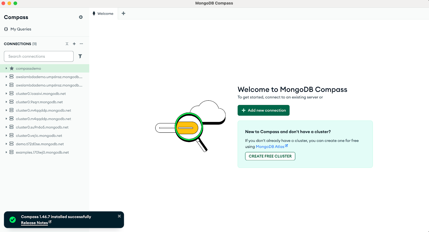Open connections more options ellipsis menu

(x=81, y=44)
